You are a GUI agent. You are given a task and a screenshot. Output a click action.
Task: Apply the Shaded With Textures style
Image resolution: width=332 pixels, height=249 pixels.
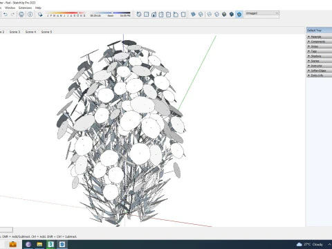click(232, 15)
